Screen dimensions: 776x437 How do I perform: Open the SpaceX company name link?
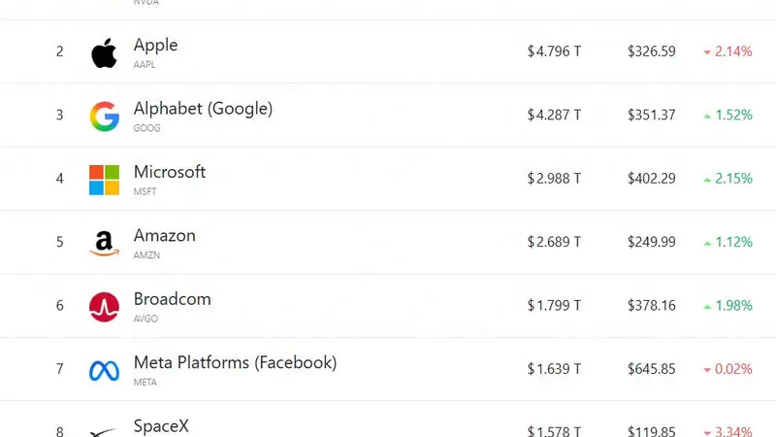click(x=161, y=426)
